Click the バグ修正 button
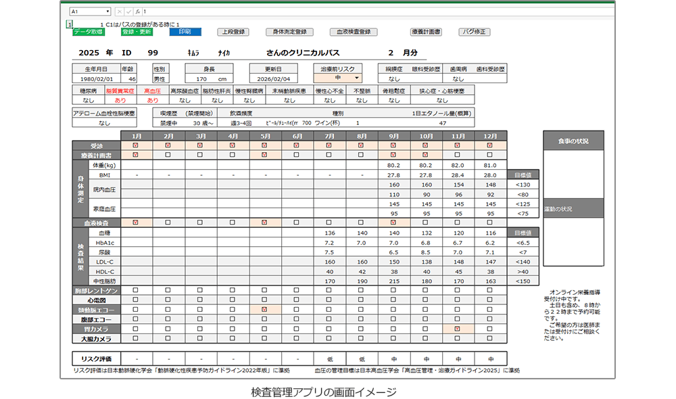676x399 pixels. coord(475,32)
